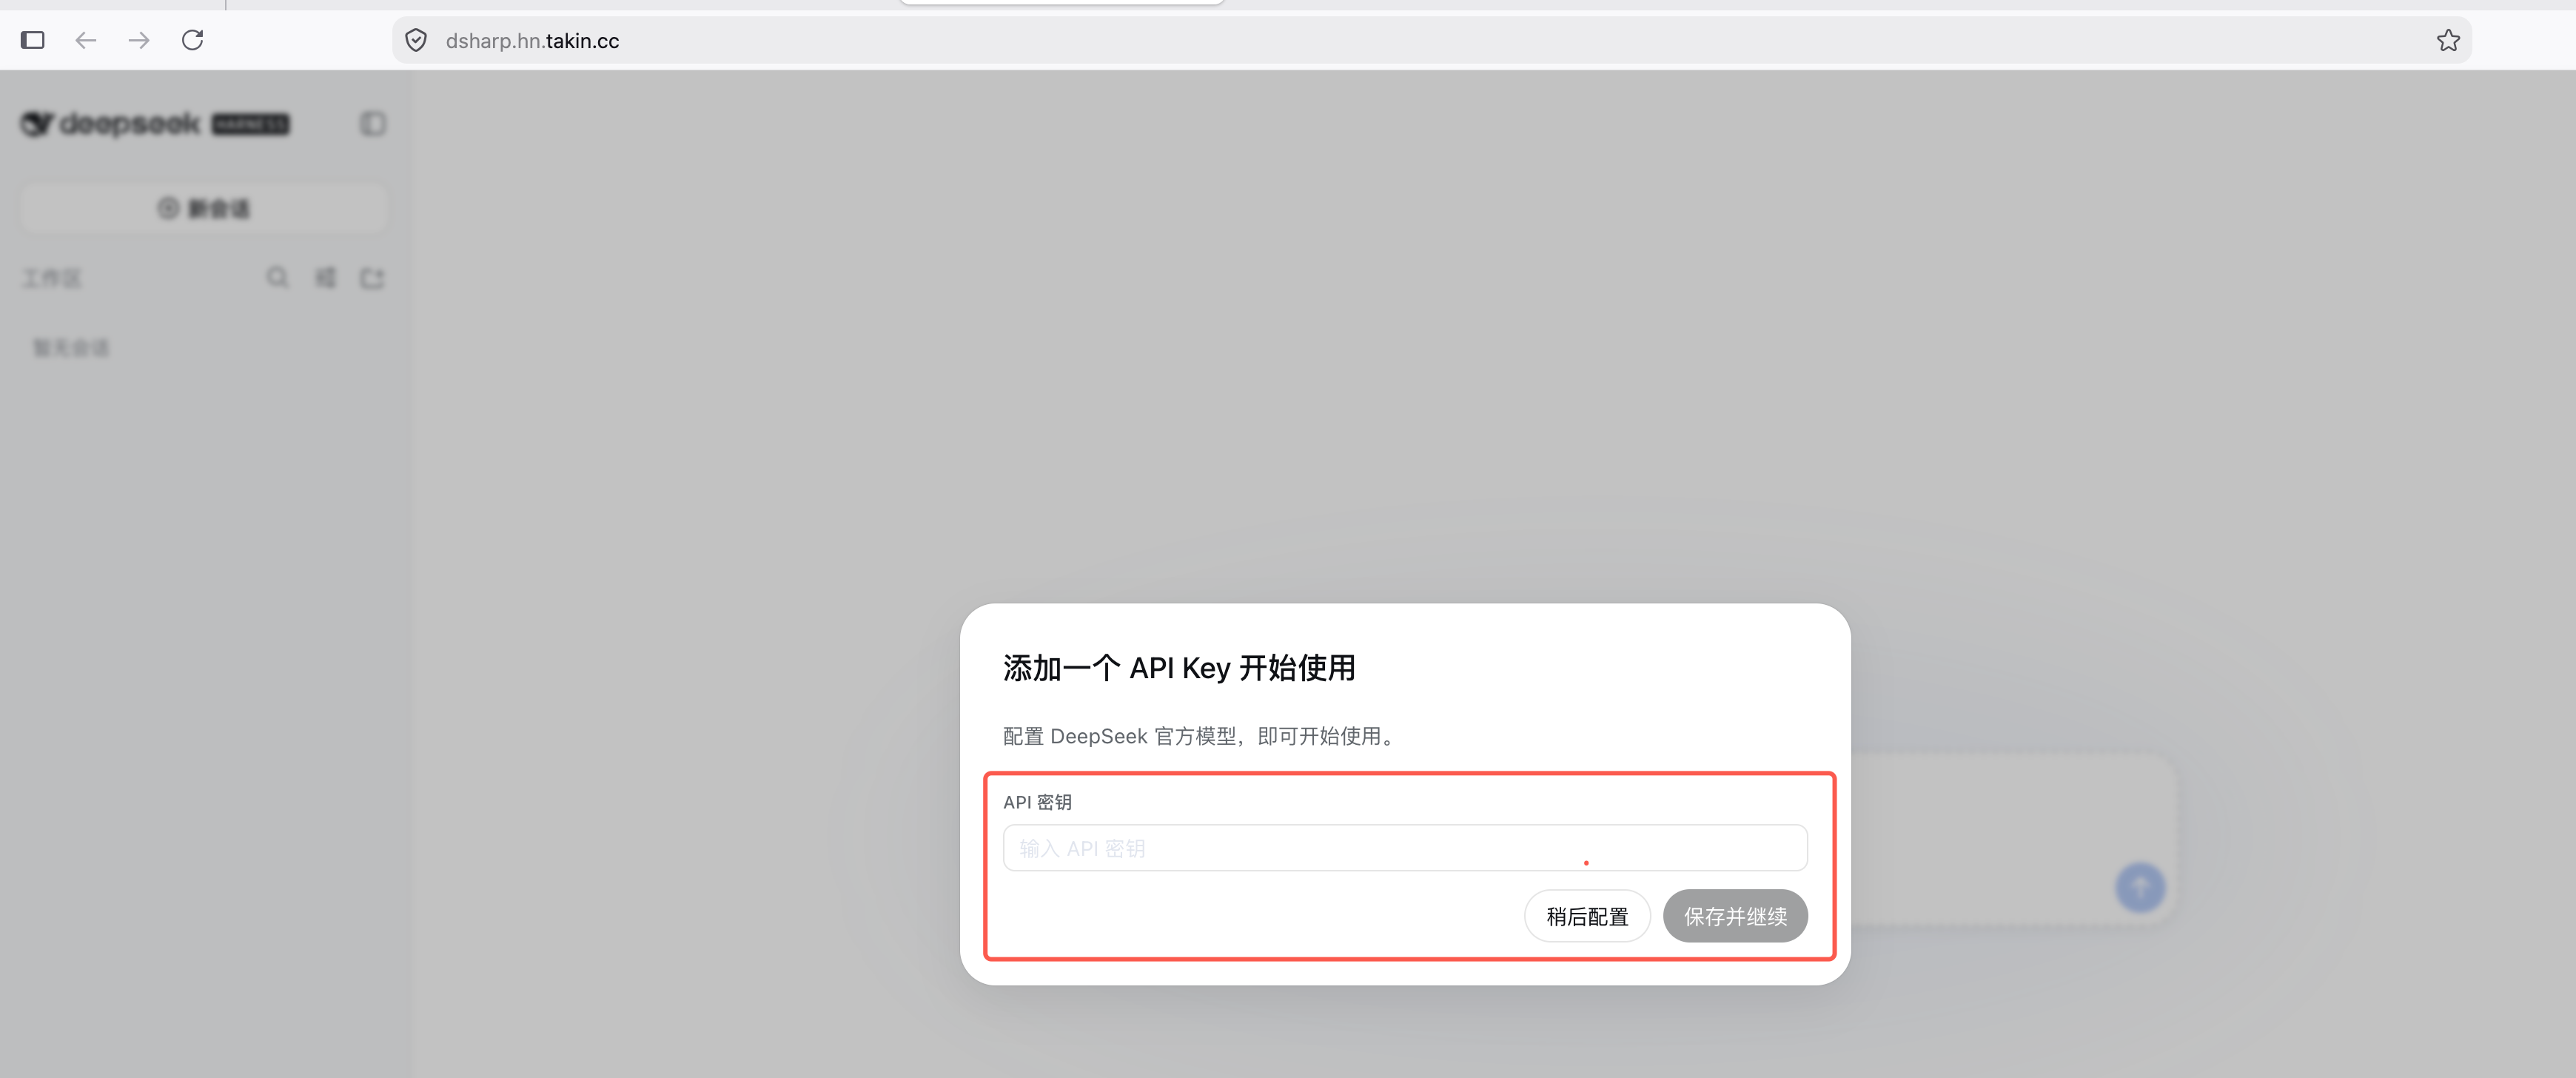Screen dimensions: 2576x1078
Task: Click the 保存并继续 button
Action: click(x=1735, y=916)
